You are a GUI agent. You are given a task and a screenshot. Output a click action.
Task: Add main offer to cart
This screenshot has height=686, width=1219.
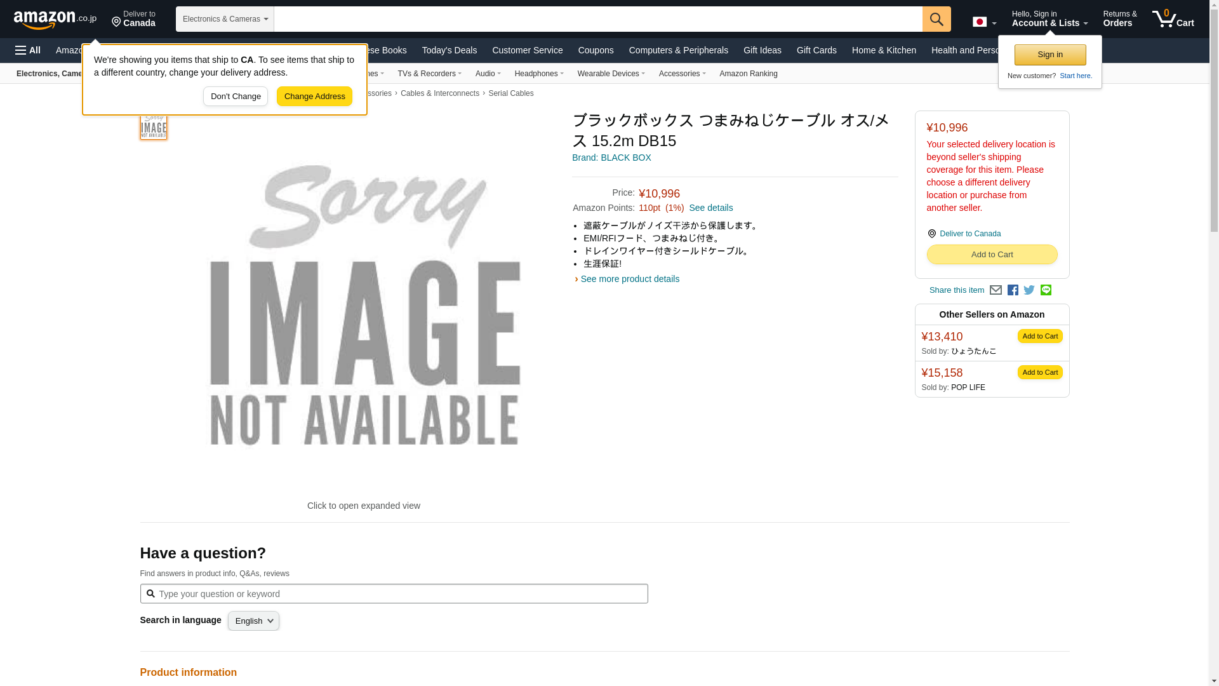[x=992, y=255]
